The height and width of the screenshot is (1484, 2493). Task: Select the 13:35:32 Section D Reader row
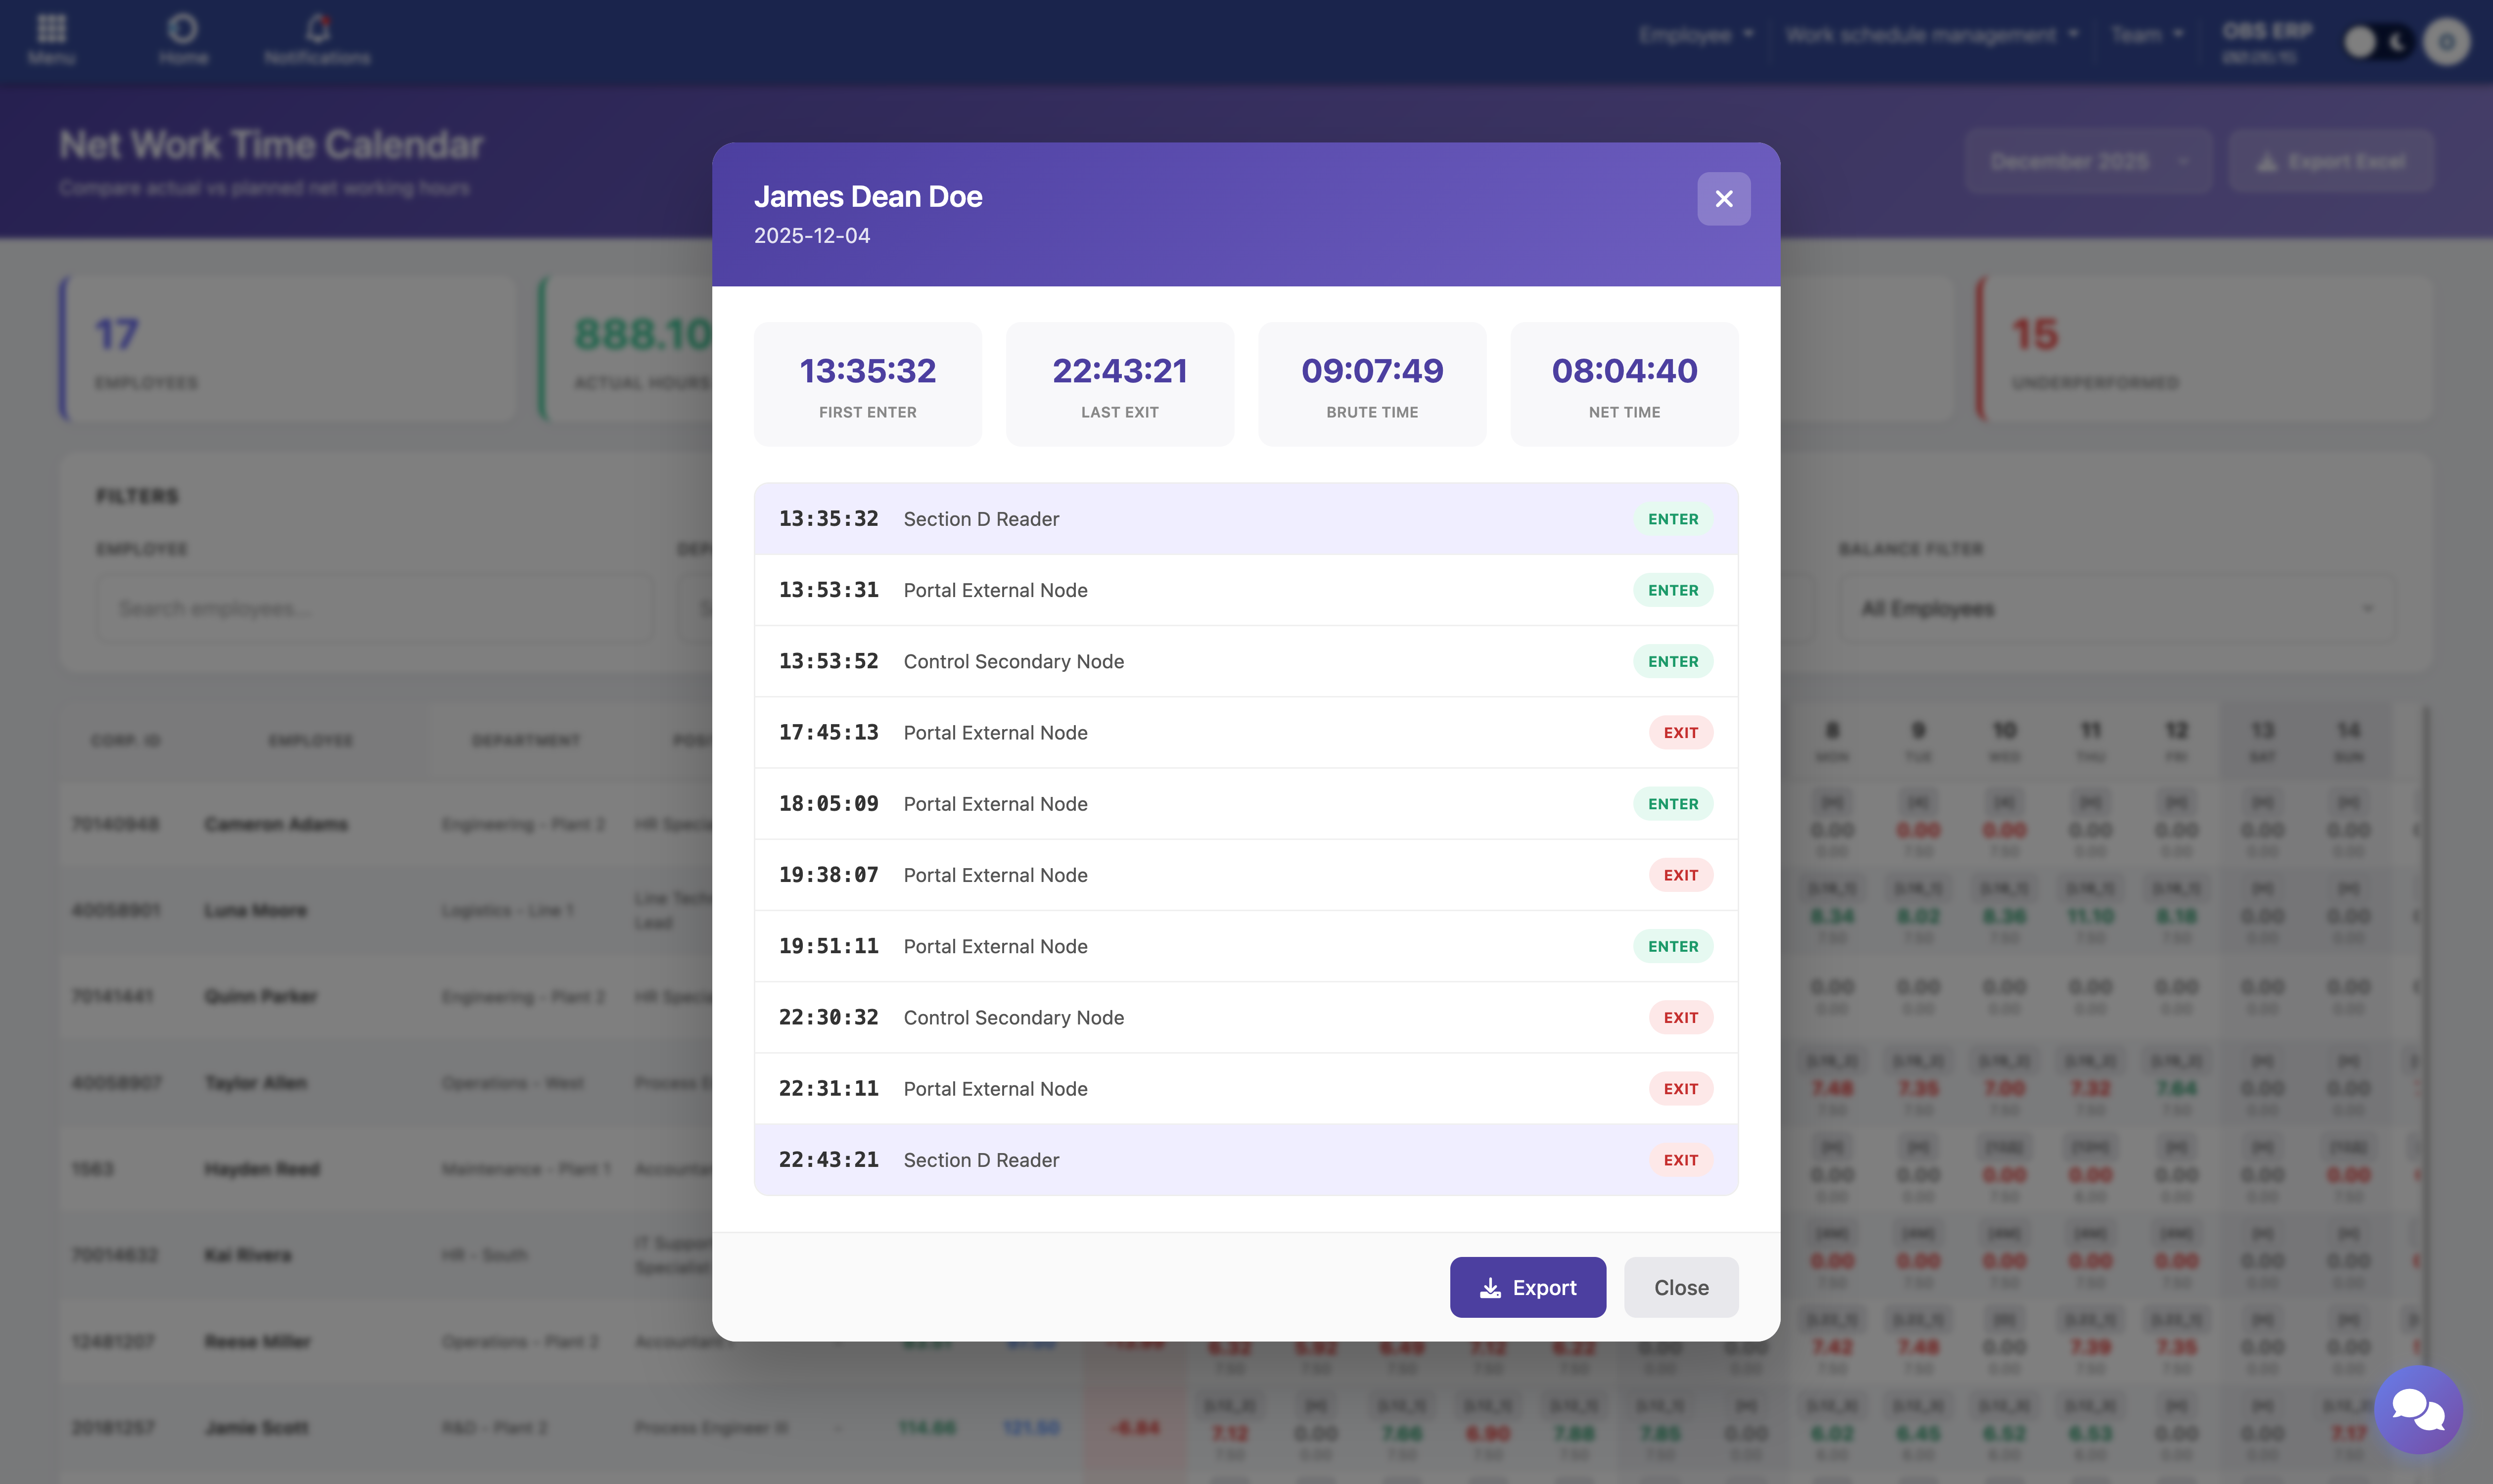[1245, 519]
